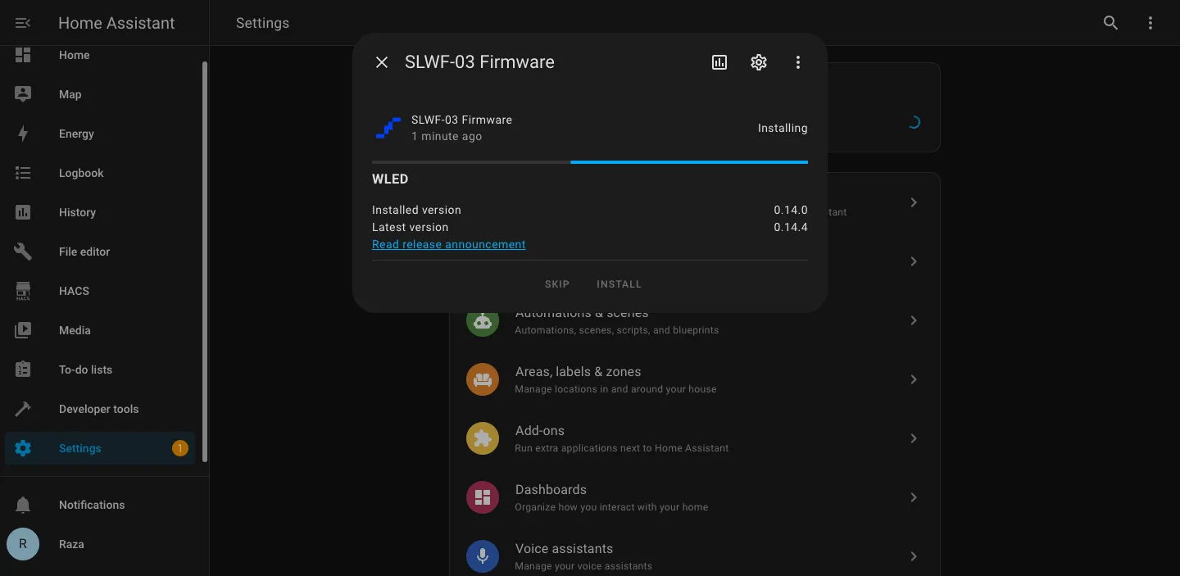Open Developer tools hammer icon
Viewport: 1180px width, 576px height.
23,409
